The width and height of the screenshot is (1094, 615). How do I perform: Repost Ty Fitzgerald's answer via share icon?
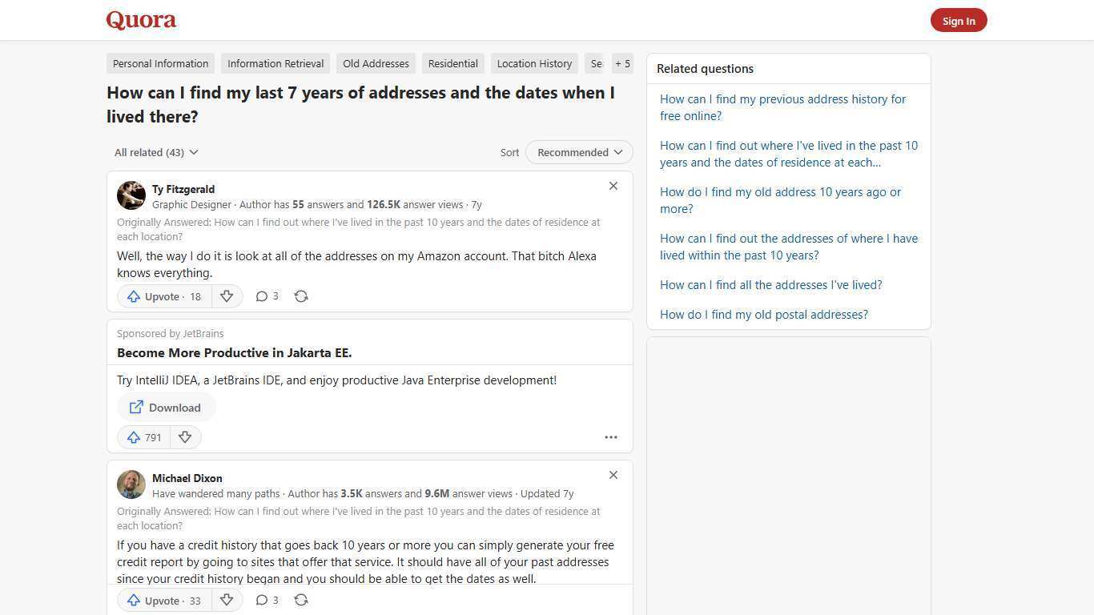(x=301, y=296)
